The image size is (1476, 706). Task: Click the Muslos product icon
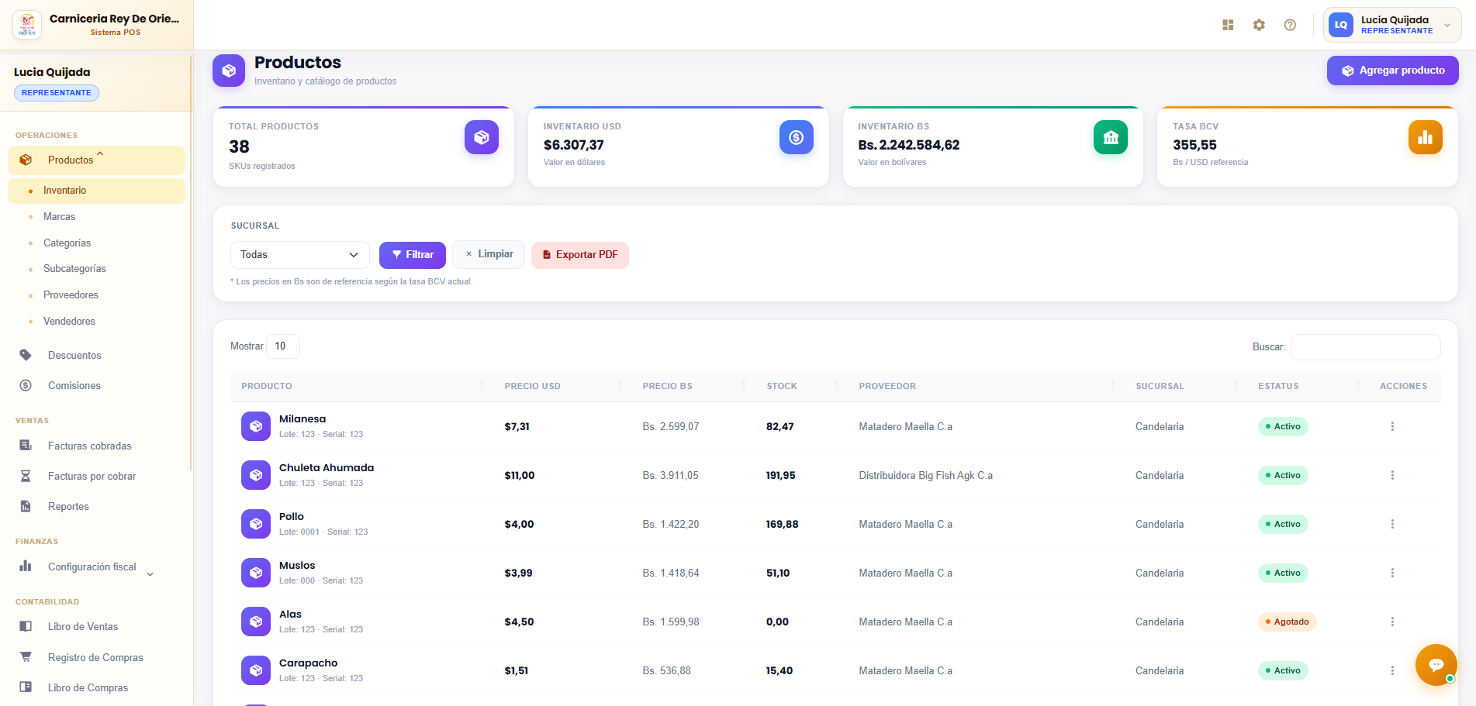[256, 573]
